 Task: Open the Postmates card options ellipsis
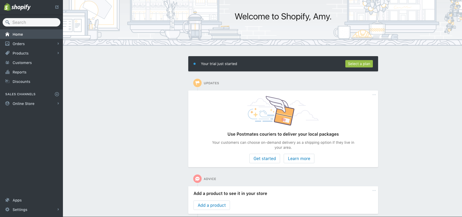pyautogui.click(x=374, y=95)
